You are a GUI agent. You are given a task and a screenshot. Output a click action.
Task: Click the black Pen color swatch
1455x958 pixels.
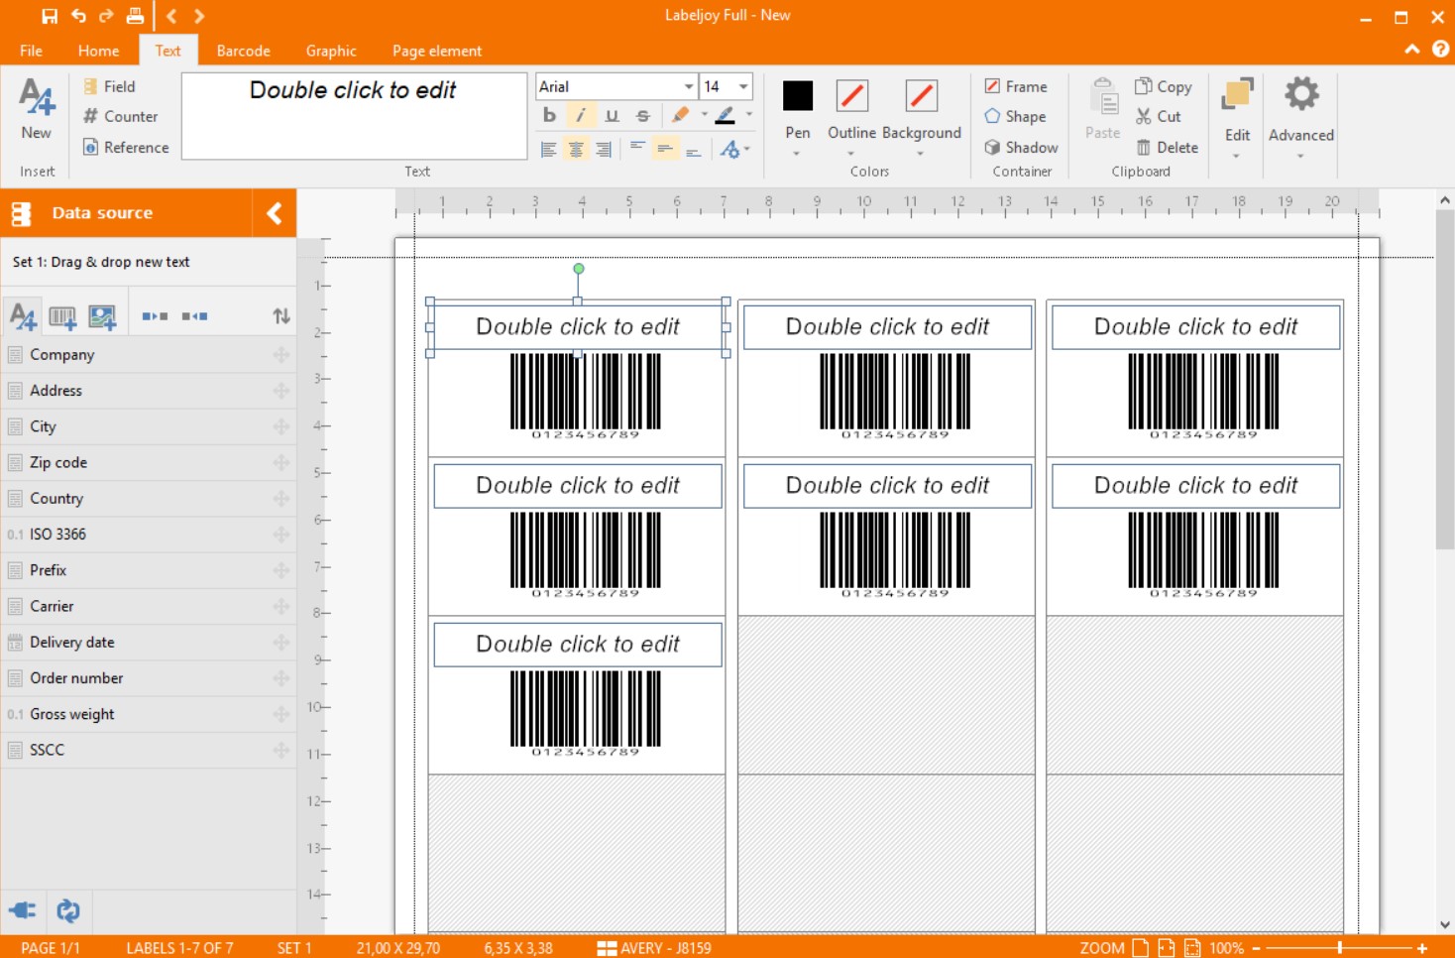[x=798, y=96]
